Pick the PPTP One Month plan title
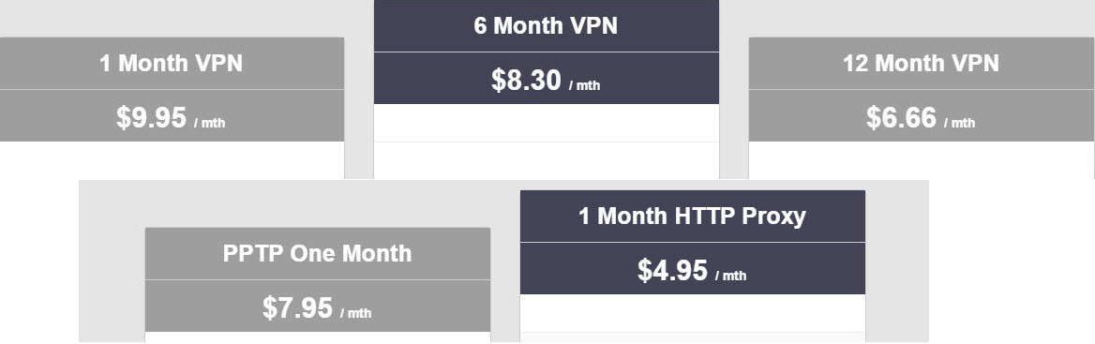1095x344 pixels. [317, 253]
